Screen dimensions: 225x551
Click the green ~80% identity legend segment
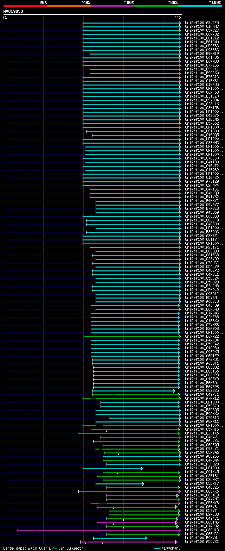(x=156, y=6)
